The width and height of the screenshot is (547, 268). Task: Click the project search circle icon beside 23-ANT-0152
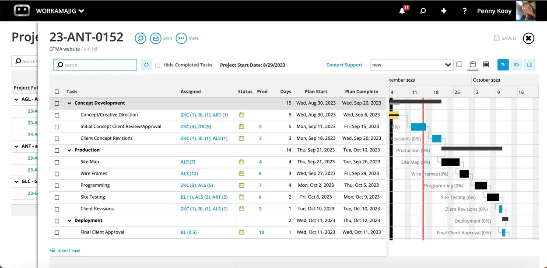pyautogui.click(x=140, y=38)
